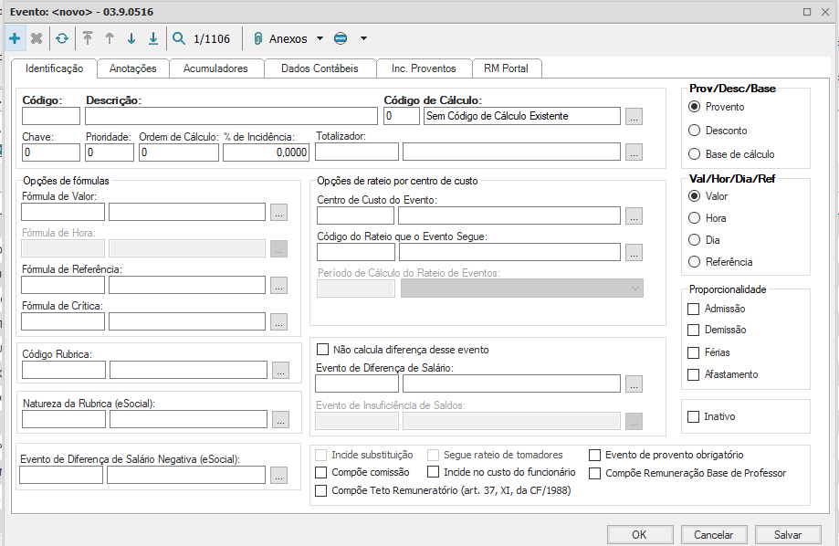
Task: Enable the Inativo checkbox
Action: [694, 416]
